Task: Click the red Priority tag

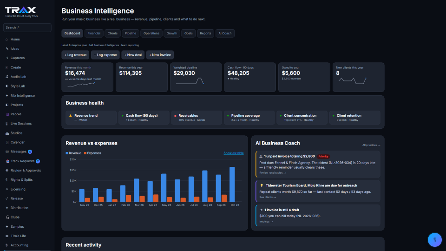Action: (x=323, y=157)
